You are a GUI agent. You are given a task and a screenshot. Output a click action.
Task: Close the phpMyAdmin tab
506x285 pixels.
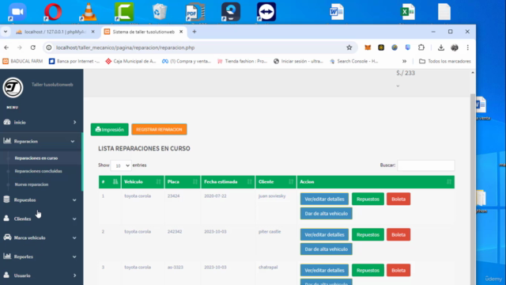click(x=93, y=32)
